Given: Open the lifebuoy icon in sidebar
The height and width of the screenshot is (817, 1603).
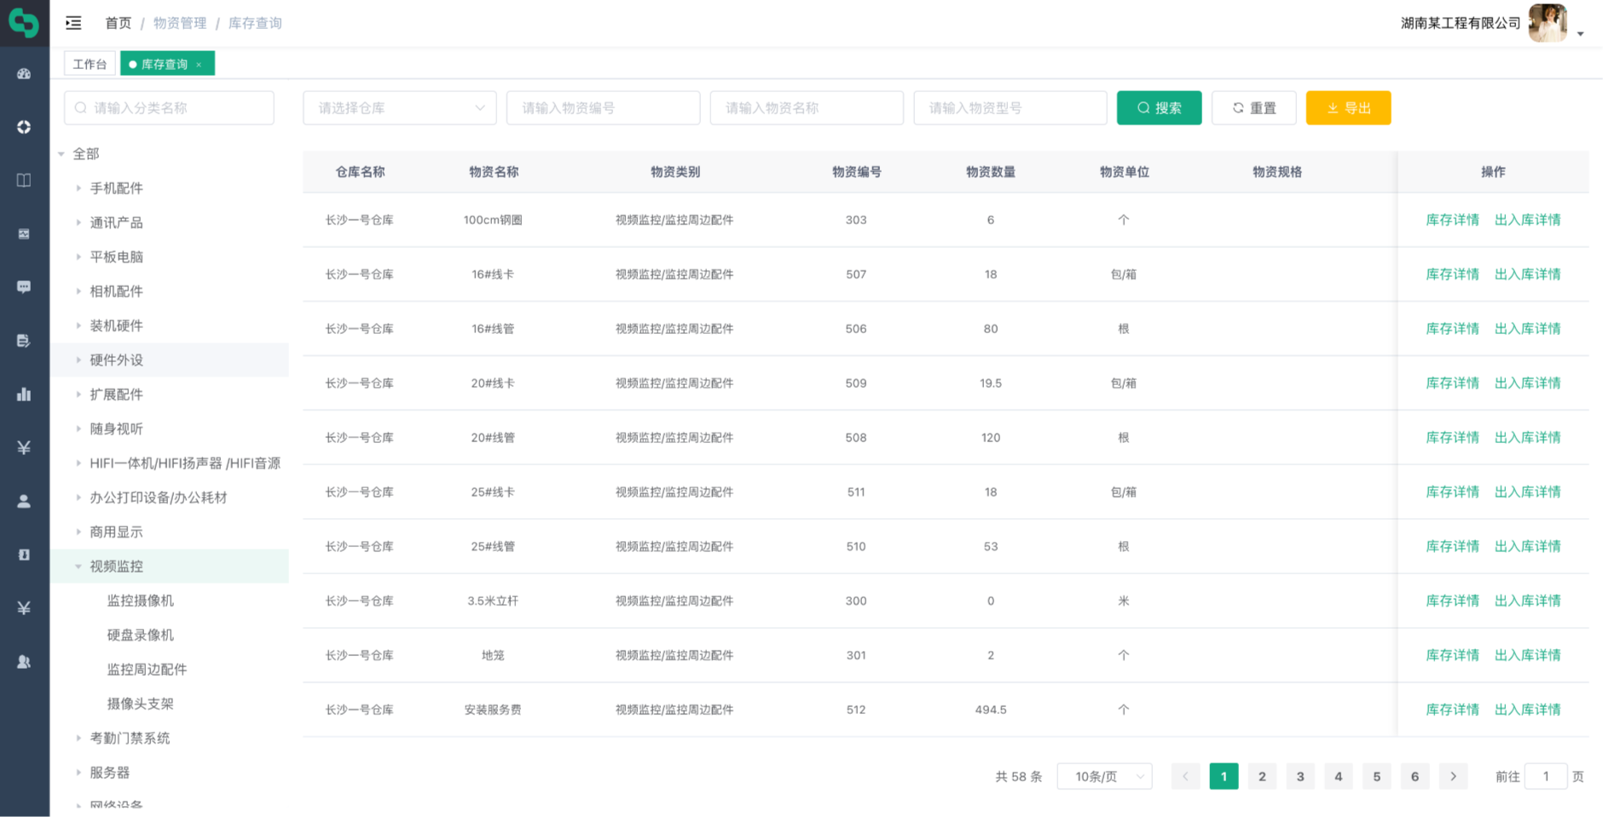Looking at the screenshot, I should point(24,127).
